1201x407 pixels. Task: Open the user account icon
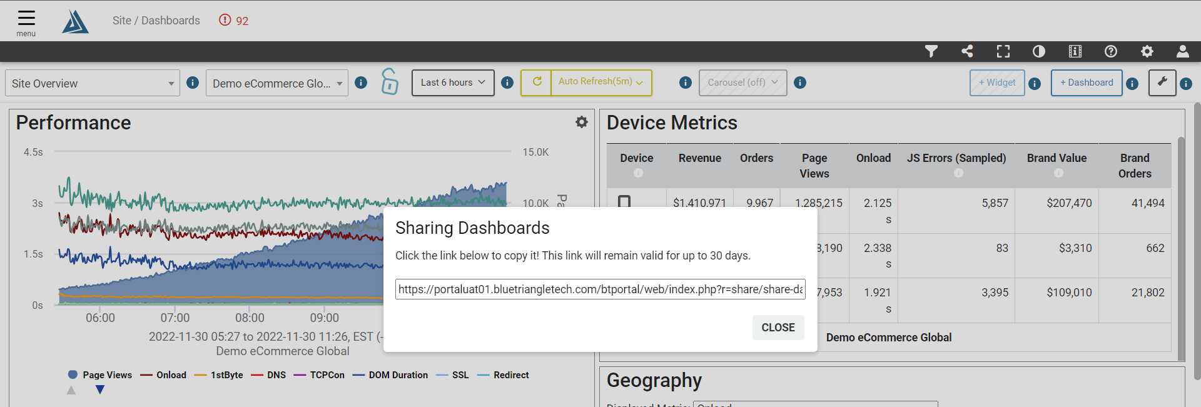(1183, 51)
